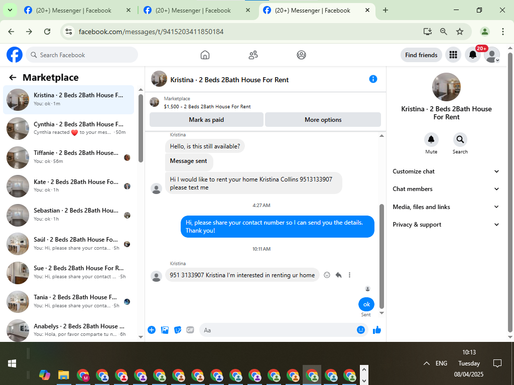Viewport: 514px width, 385px height.
Task: Open Kate conversation in list
Action: (x=68, y=186)
